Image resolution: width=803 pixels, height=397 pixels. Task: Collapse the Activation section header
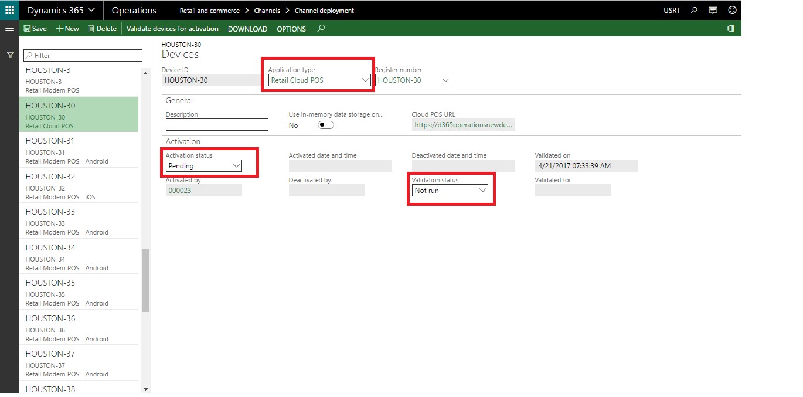183,141
